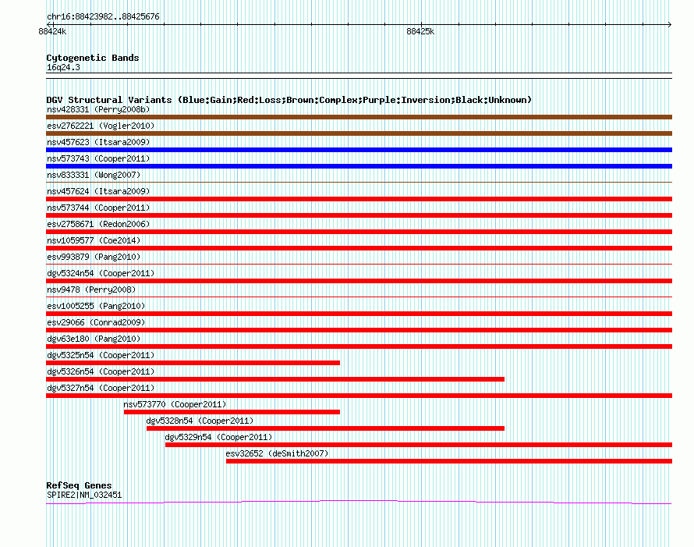Click the esv32652 (deSmith2007) label
Viewport: 694px width, 547px height.
click(277, 453)
